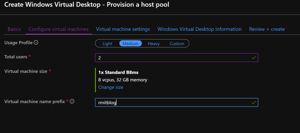Open Windows Virtual Desktop information tab
The width and height of the screenshot is (300, 133).
coord(199,29)
